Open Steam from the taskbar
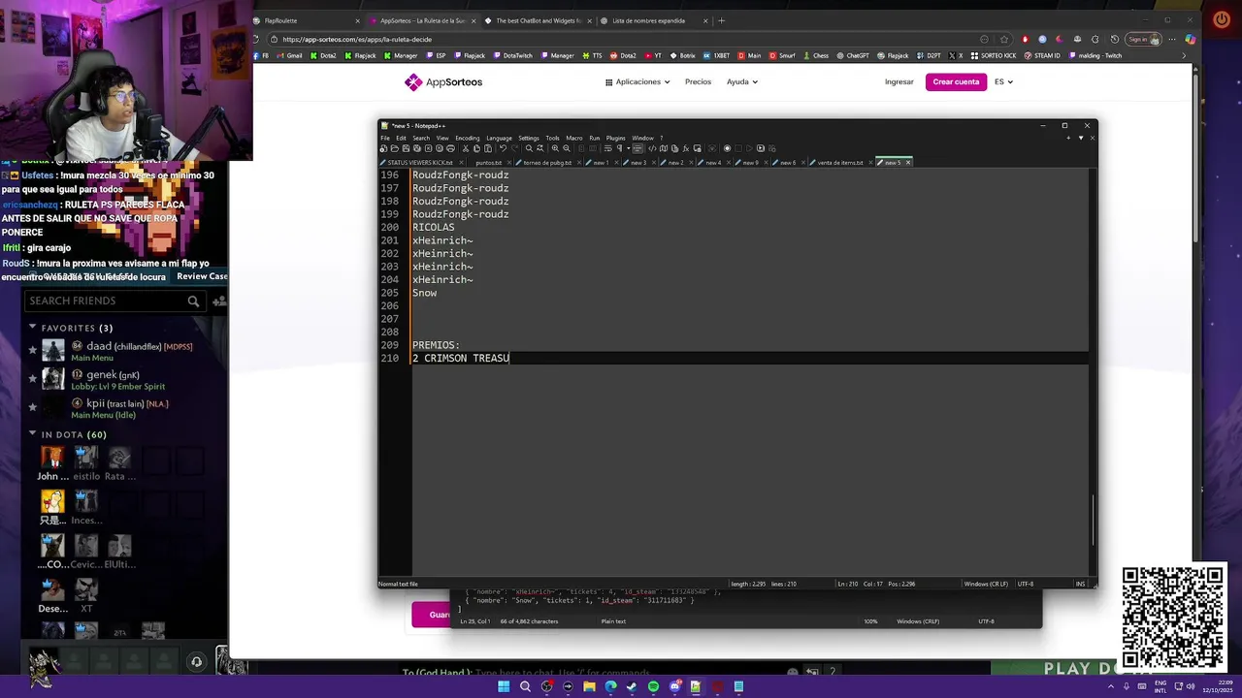 pyautogui.click(x=632, y=686)
